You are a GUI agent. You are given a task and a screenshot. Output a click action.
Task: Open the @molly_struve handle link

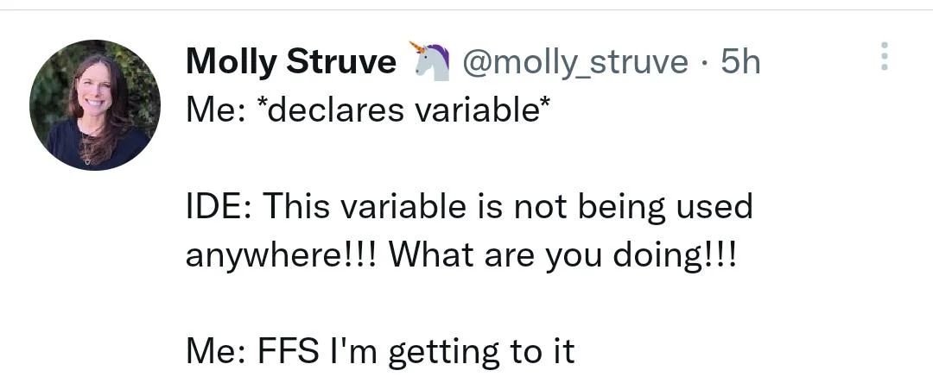click(575, 61)
